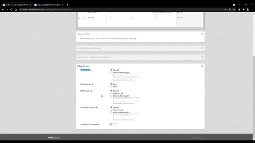Screen dimensions: 255x143
Task: Switch to the Reports COMPAREX Demo browser tab
Action: point(49,5)
